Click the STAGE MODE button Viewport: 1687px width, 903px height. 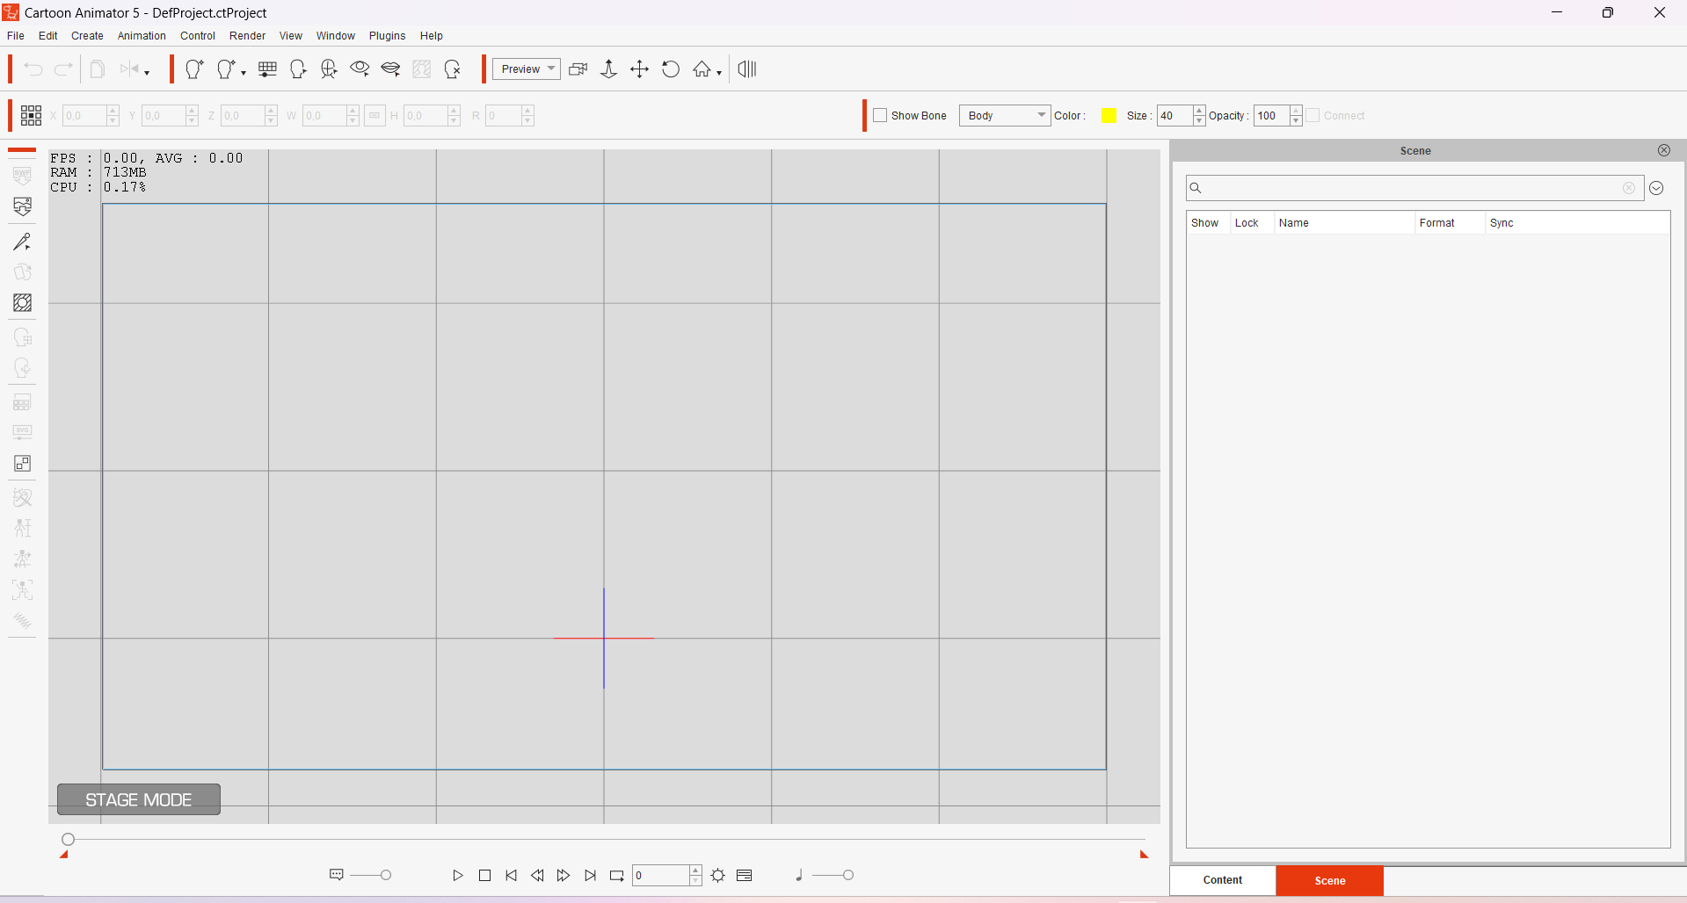tap(139, 799)
